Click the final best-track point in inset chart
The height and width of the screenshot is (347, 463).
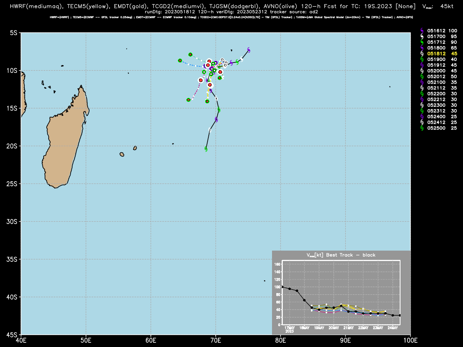coord(400,315)
